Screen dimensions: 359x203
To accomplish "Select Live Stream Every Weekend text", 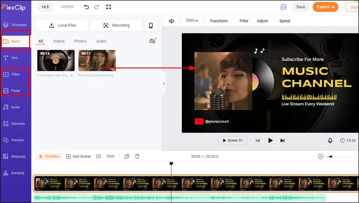I will [308, 104].
